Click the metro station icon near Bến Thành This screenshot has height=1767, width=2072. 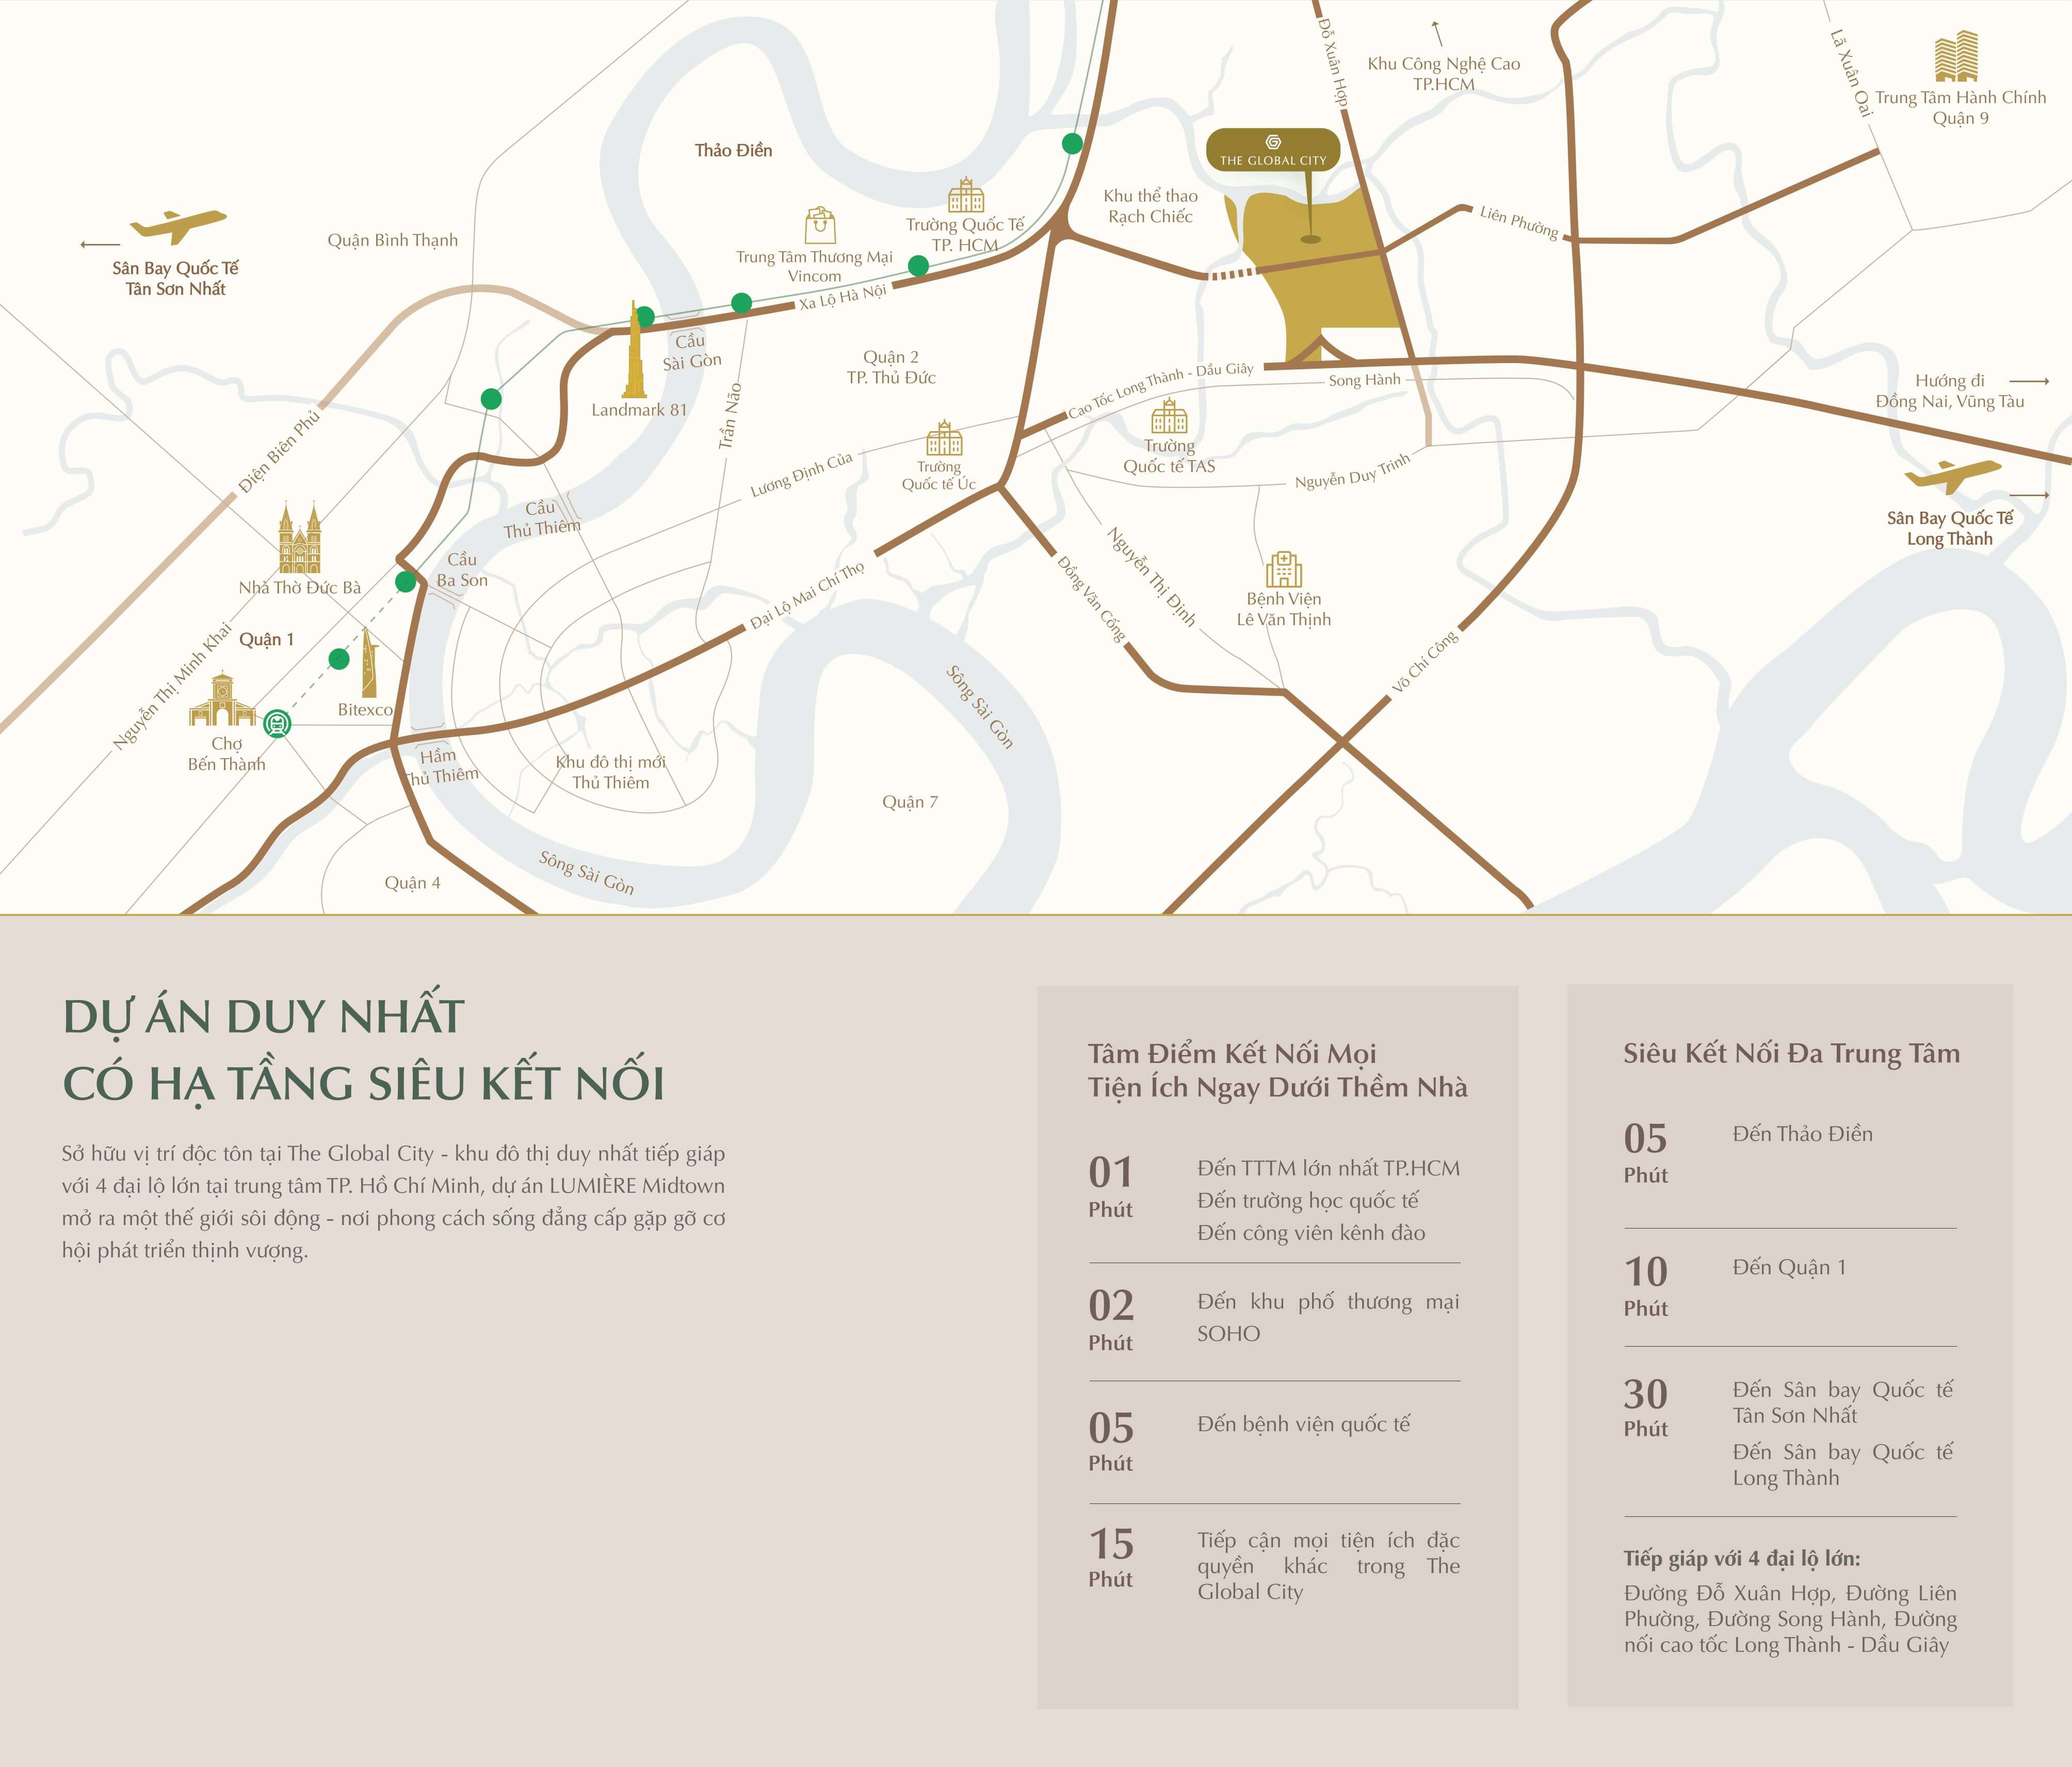point(277,723)
